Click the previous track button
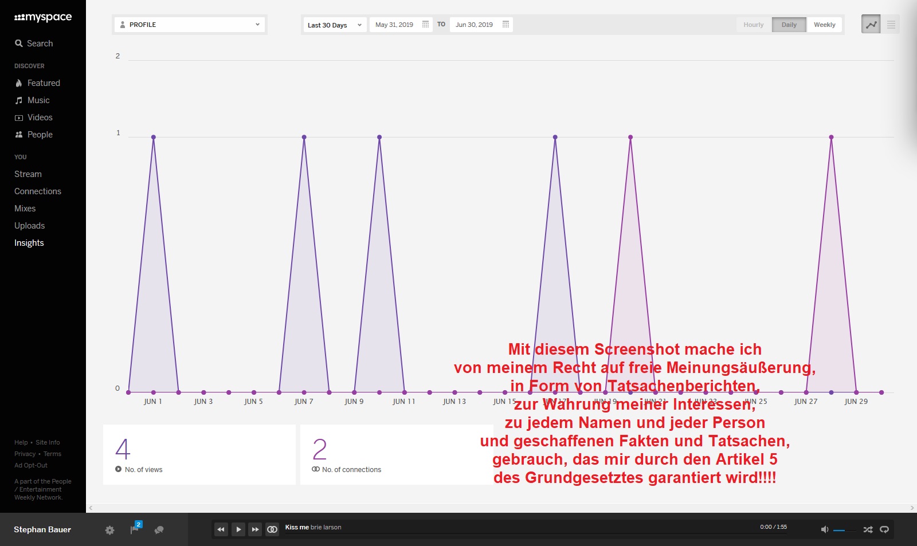Image resolution: width=917 pixels, height=546 pixels. click(x=221, y=529)
